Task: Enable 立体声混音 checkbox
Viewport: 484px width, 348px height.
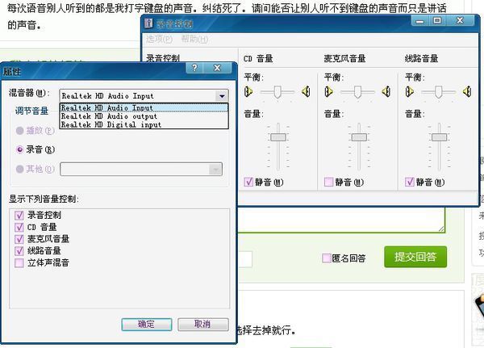Action: point(19,262)
